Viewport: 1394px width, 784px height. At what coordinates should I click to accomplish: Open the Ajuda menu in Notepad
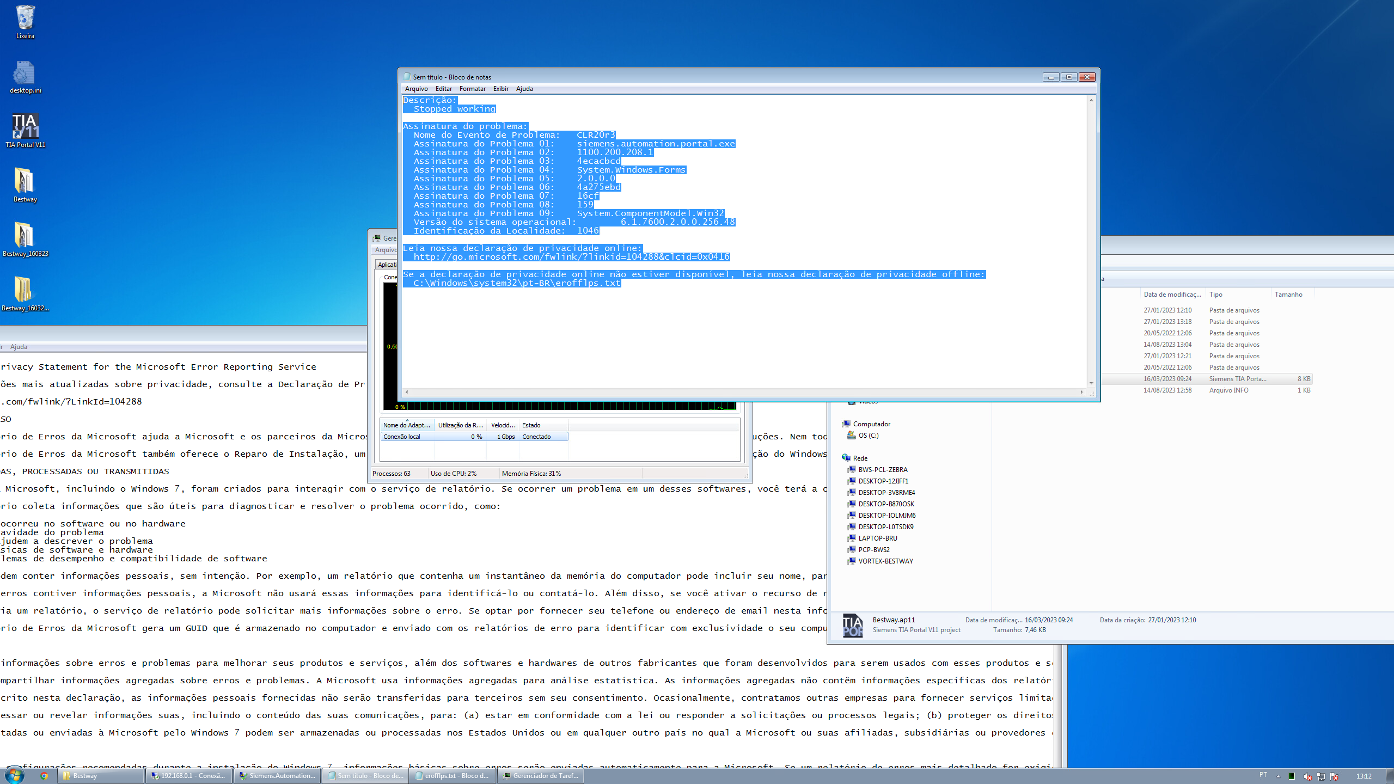pyautogui.click(x=524, y=89)
